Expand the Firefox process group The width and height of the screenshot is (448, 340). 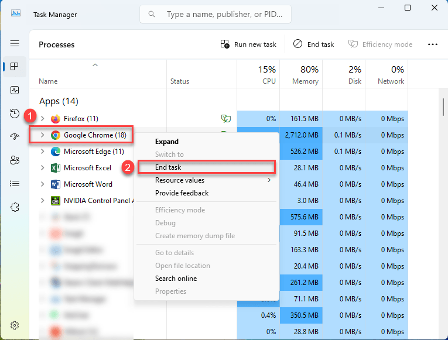pos(42,119)
